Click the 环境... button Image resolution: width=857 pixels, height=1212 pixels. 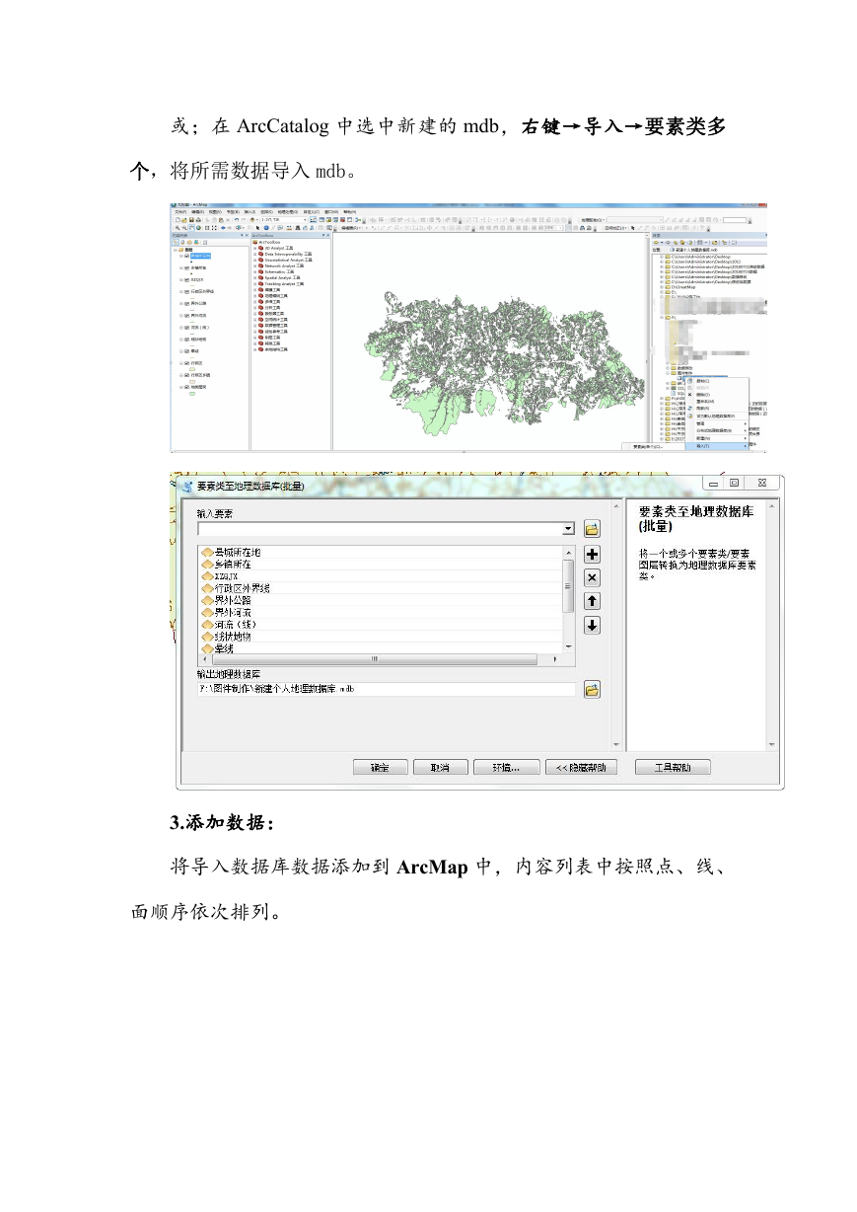coord(505,767)
